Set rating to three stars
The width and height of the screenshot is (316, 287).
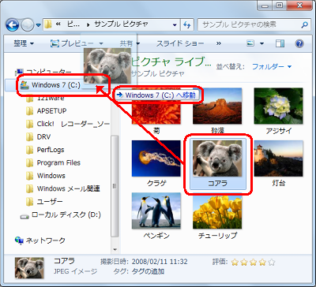click(x=253, y=262)
